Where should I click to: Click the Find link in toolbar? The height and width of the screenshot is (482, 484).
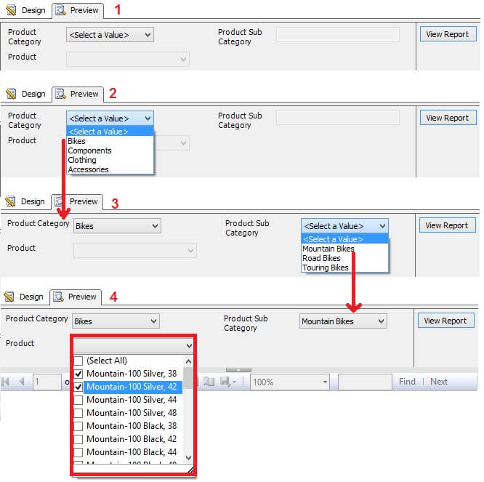[407, 382]
